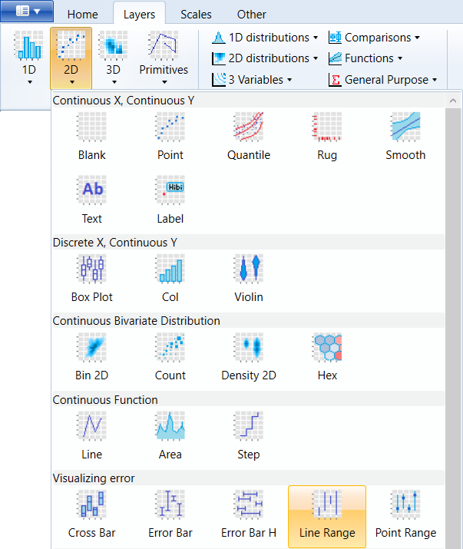Pick the Hex bivariate layer
Viewport: 463px width, 549px height.
(x=327, y=357)
